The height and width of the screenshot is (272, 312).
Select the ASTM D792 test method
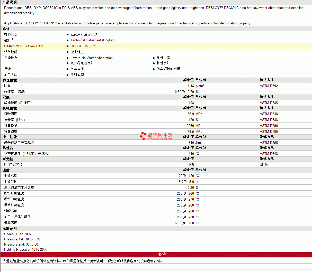pyautogui.click(x=269, y=86)
